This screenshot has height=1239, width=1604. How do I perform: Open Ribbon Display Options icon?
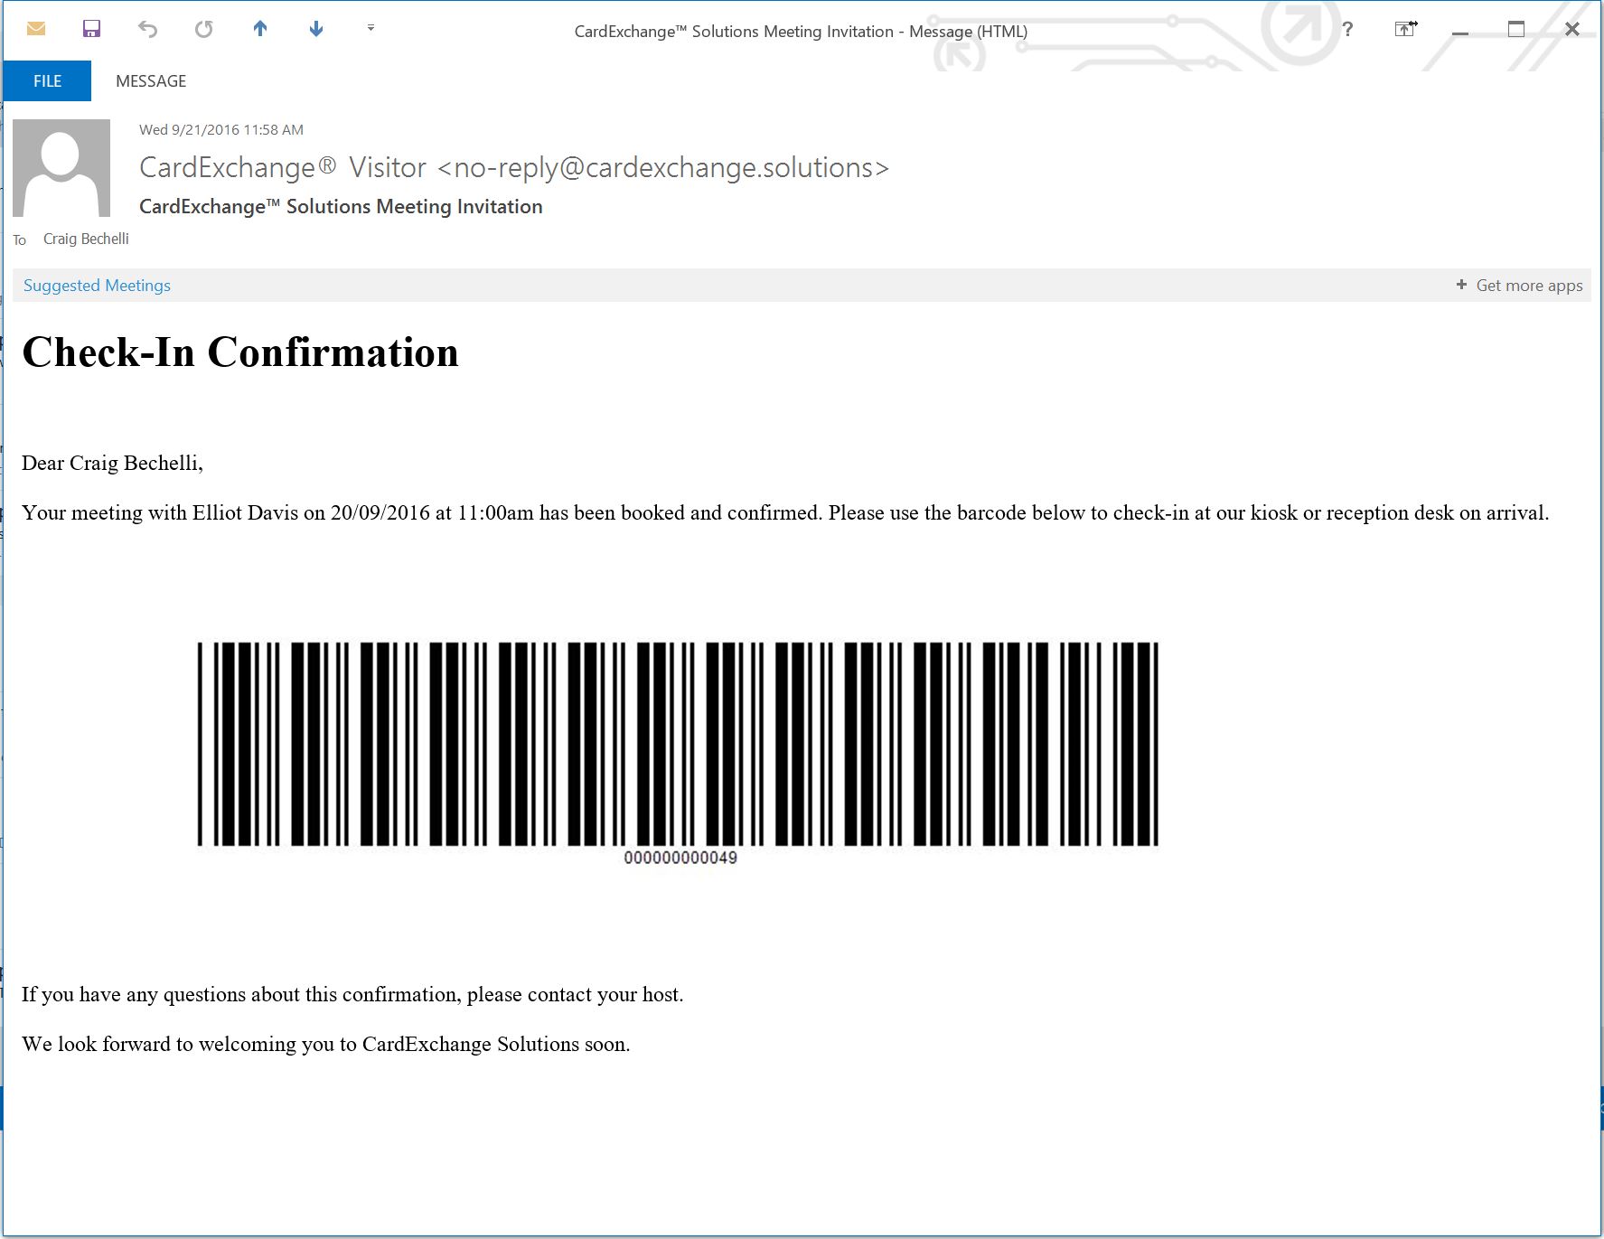(1406, 29)
